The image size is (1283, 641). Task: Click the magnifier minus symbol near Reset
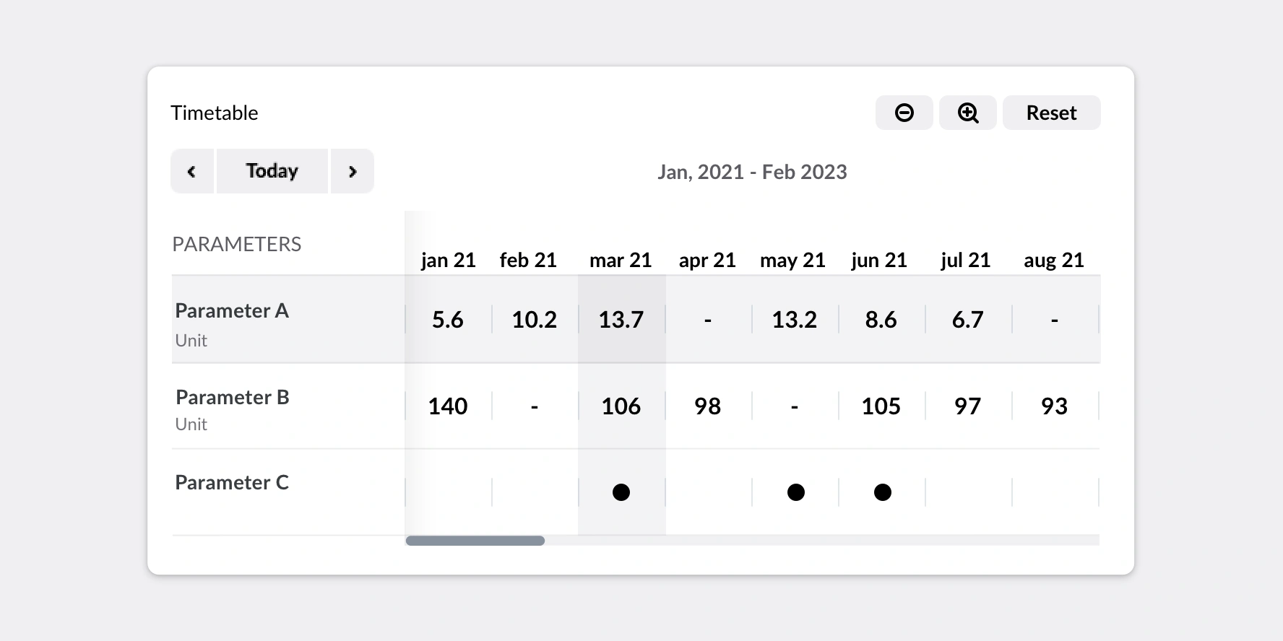904,113
